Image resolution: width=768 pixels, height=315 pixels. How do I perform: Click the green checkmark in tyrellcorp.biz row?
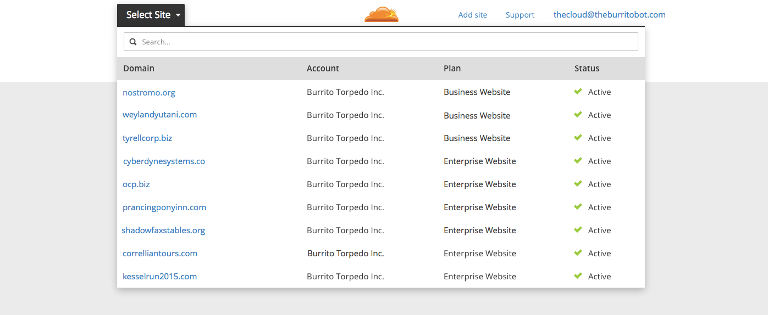tap(578, 138)
